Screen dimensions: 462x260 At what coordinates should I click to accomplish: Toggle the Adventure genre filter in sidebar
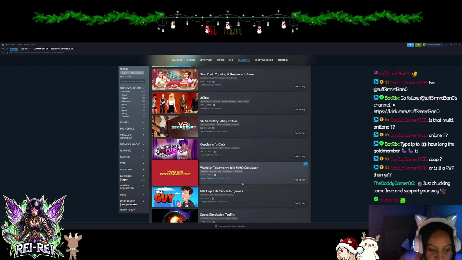[126, 101]
